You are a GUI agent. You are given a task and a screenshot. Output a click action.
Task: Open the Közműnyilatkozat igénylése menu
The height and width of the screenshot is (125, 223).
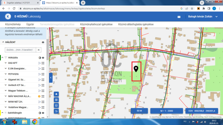point(96,24)
